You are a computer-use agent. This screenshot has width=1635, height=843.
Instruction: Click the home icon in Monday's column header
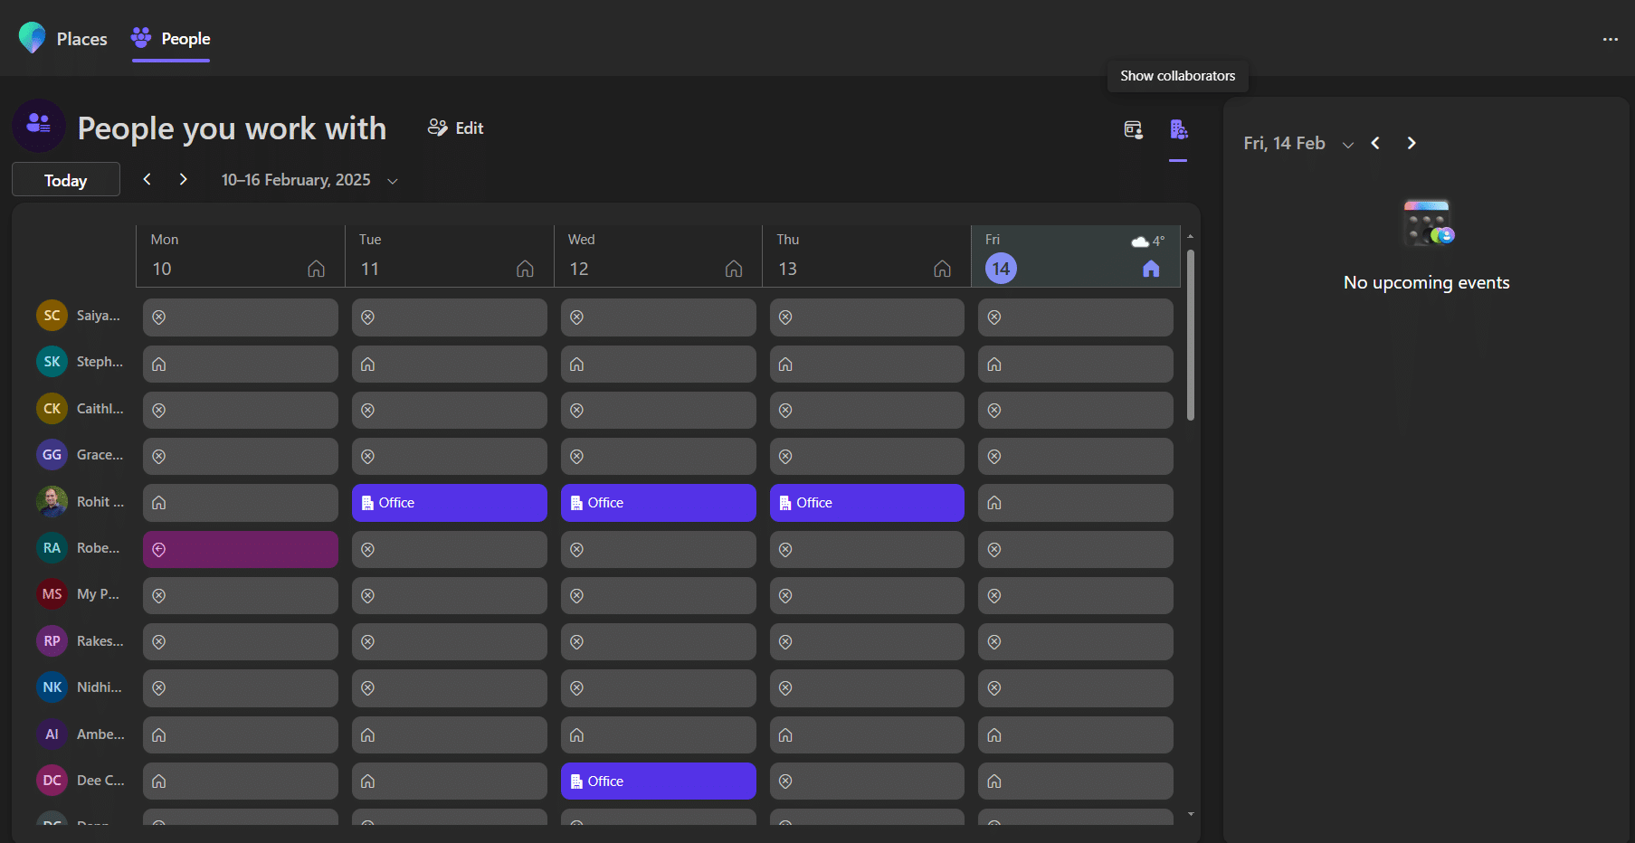pos(316,269)
